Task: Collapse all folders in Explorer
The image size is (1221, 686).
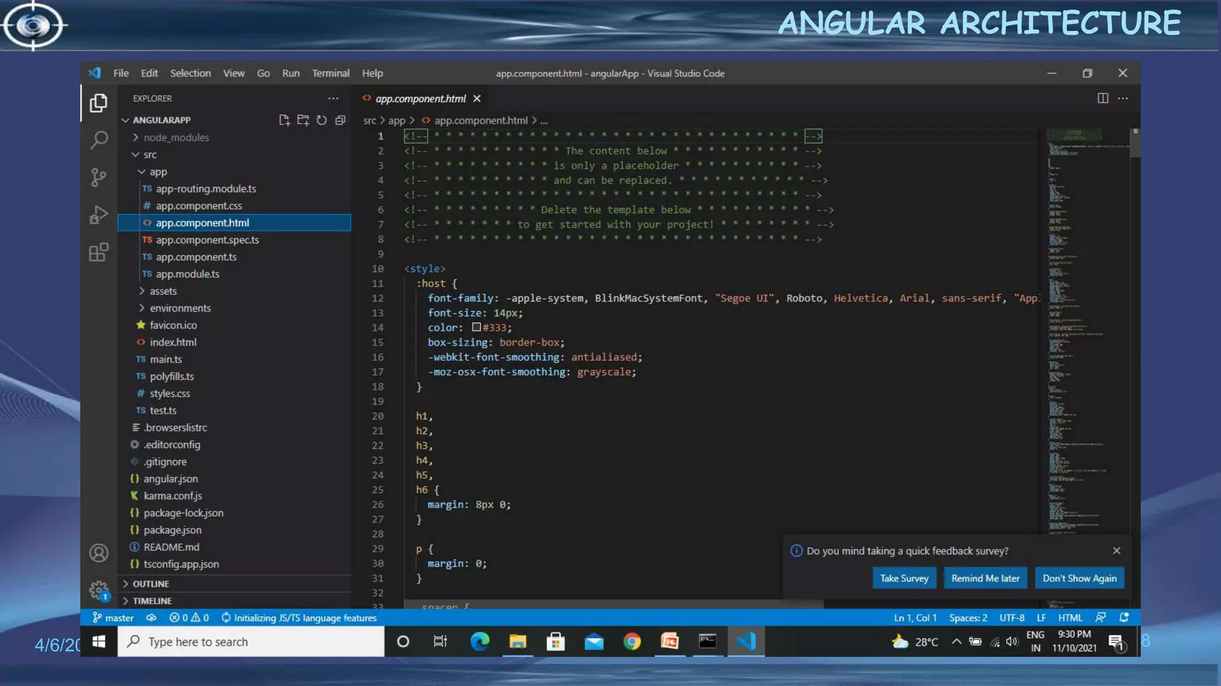Action: tap(340, 120)
